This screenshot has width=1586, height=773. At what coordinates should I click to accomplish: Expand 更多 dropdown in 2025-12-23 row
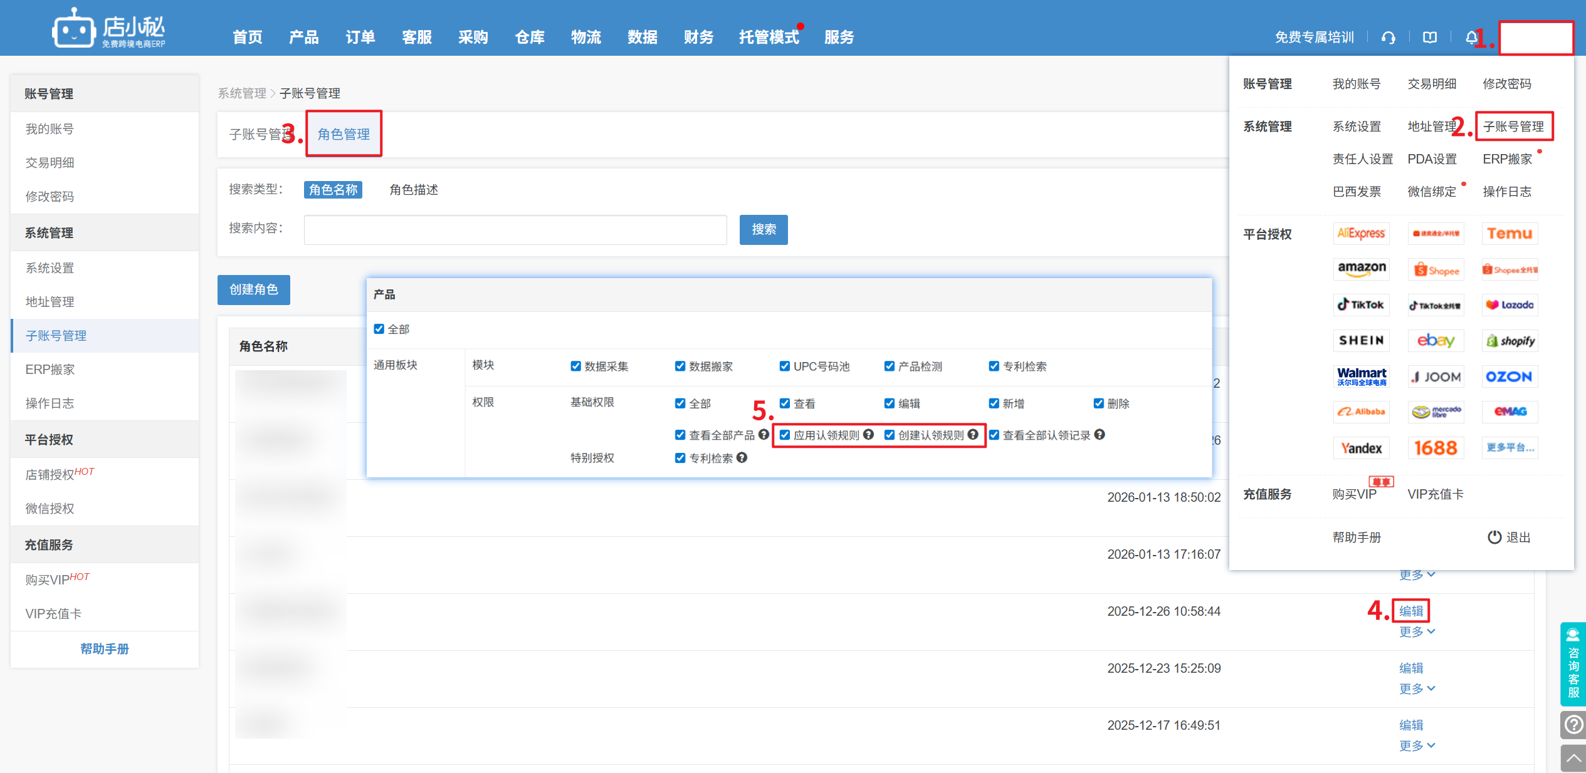click(1416, 688)
